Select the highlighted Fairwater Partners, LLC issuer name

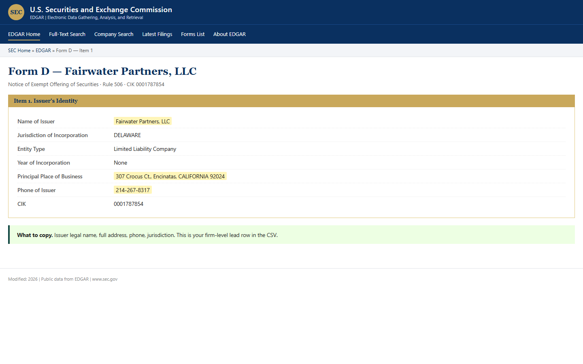coord(143,121)
